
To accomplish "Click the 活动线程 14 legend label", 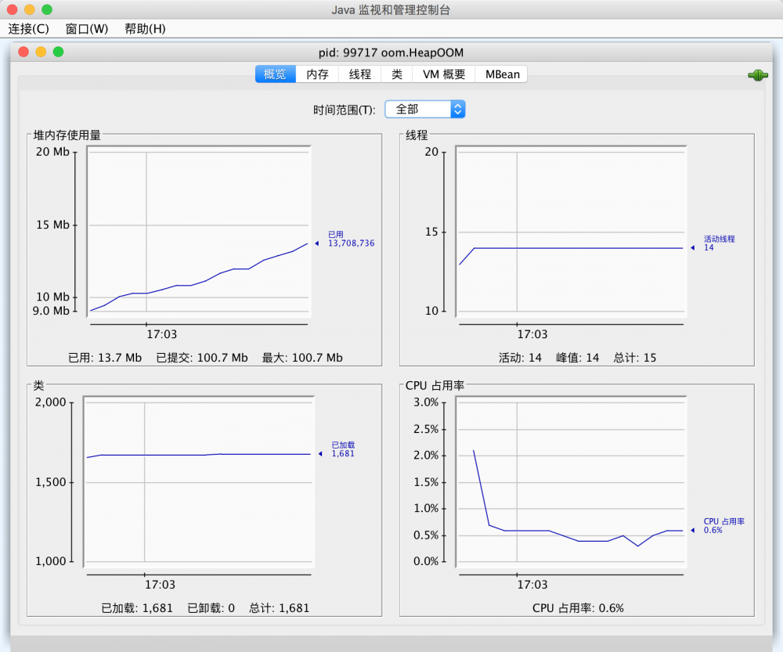I will click(x=717, y=243).
